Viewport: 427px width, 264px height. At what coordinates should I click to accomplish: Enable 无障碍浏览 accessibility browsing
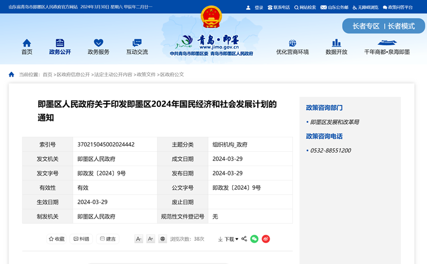(365, 7)
